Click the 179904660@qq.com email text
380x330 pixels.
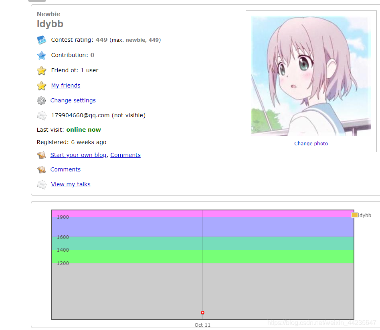[x=80, y=116]
